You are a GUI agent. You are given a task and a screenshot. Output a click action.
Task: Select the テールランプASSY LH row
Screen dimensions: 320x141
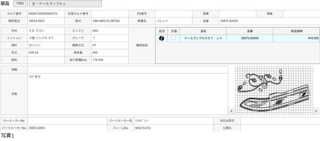[203, 38]
